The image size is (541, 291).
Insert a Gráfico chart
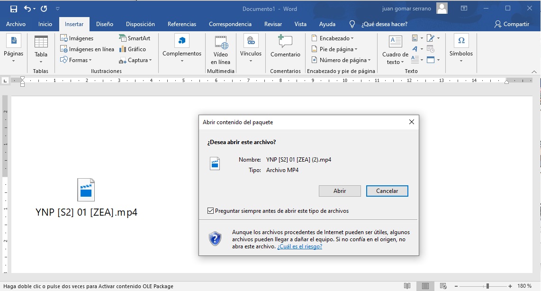pos(133,49)
